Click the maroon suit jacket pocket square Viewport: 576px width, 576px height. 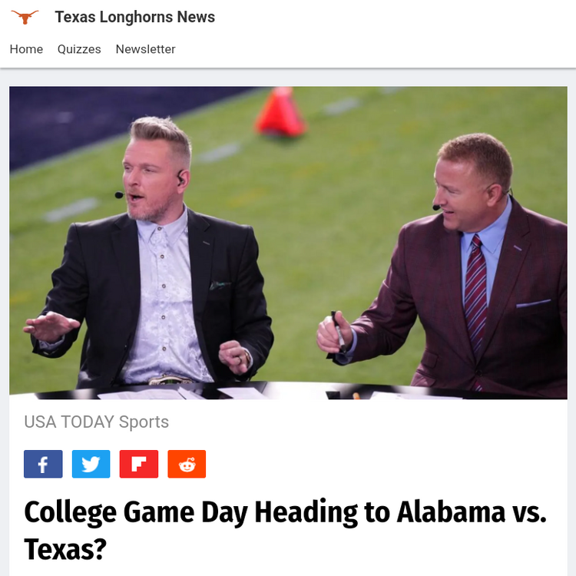tap(532, 303)
